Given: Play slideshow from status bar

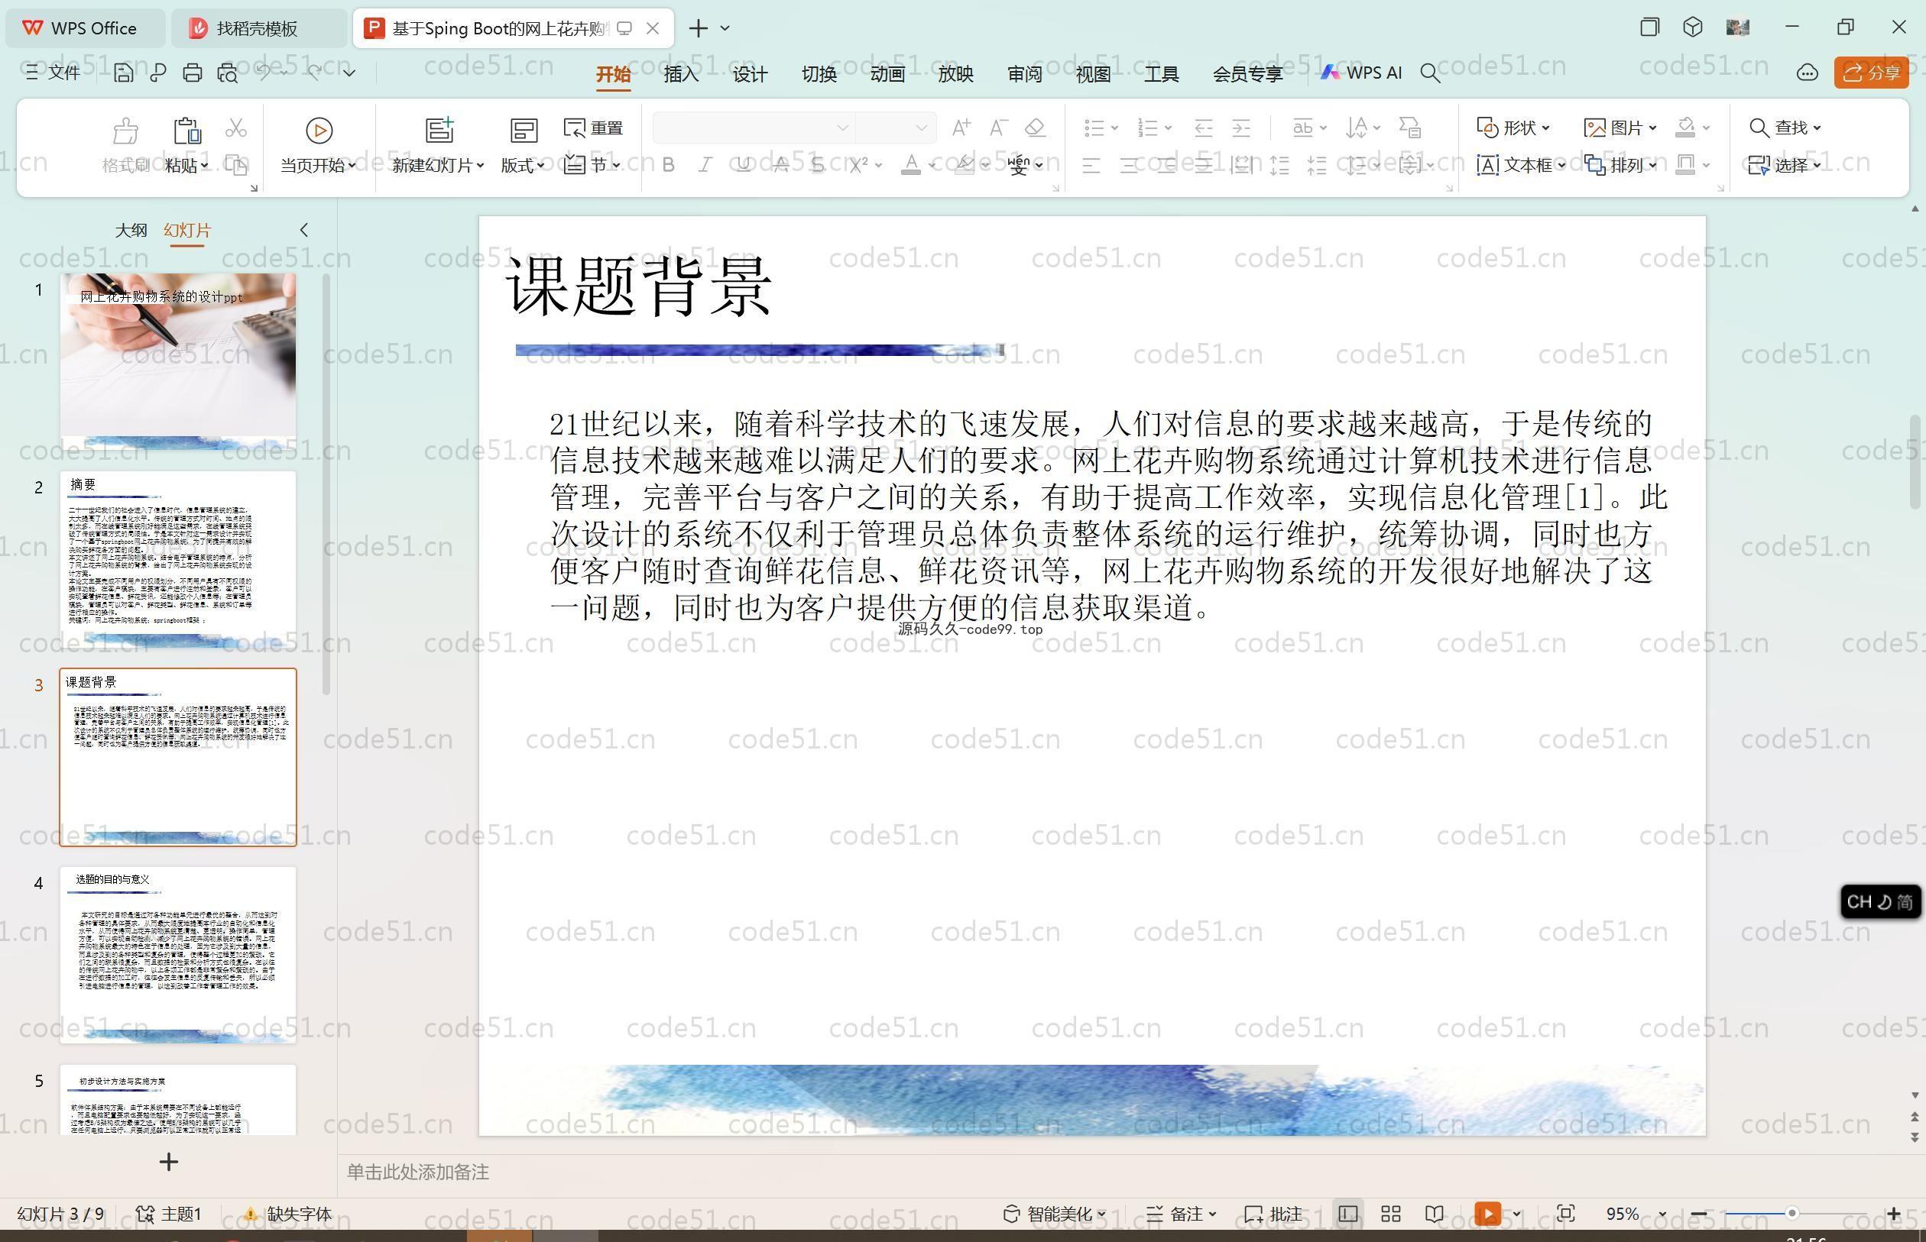Looking at the screenshot, I should click(x=1488, y=1214).
